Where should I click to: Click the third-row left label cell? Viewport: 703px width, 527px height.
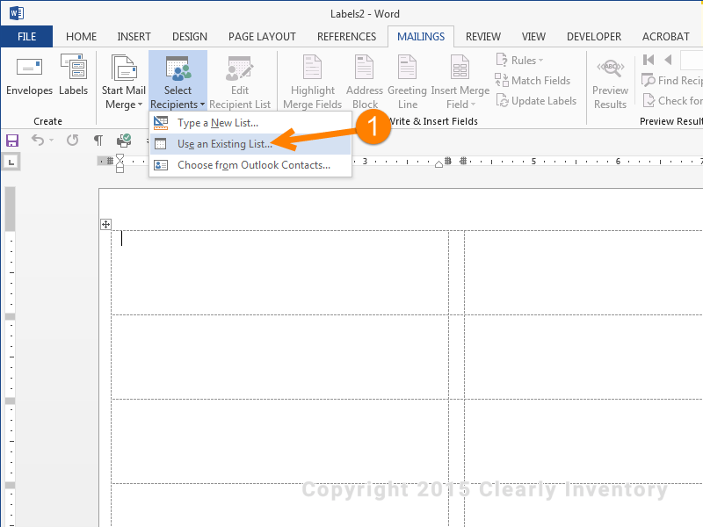tap(280, 441)
